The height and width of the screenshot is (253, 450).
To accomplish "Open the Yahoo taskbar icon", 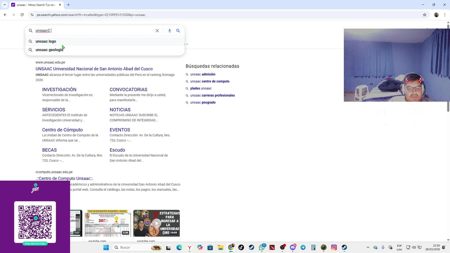I will [x=189, y=247].
